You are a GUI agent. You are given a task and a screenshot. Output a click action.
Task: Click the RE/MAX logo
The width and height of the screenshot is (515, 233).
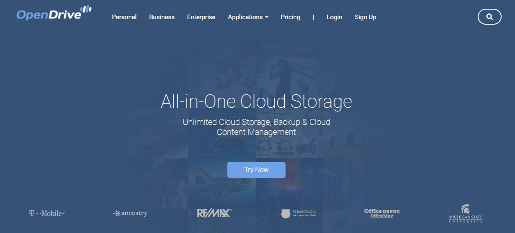click(214, 213)
